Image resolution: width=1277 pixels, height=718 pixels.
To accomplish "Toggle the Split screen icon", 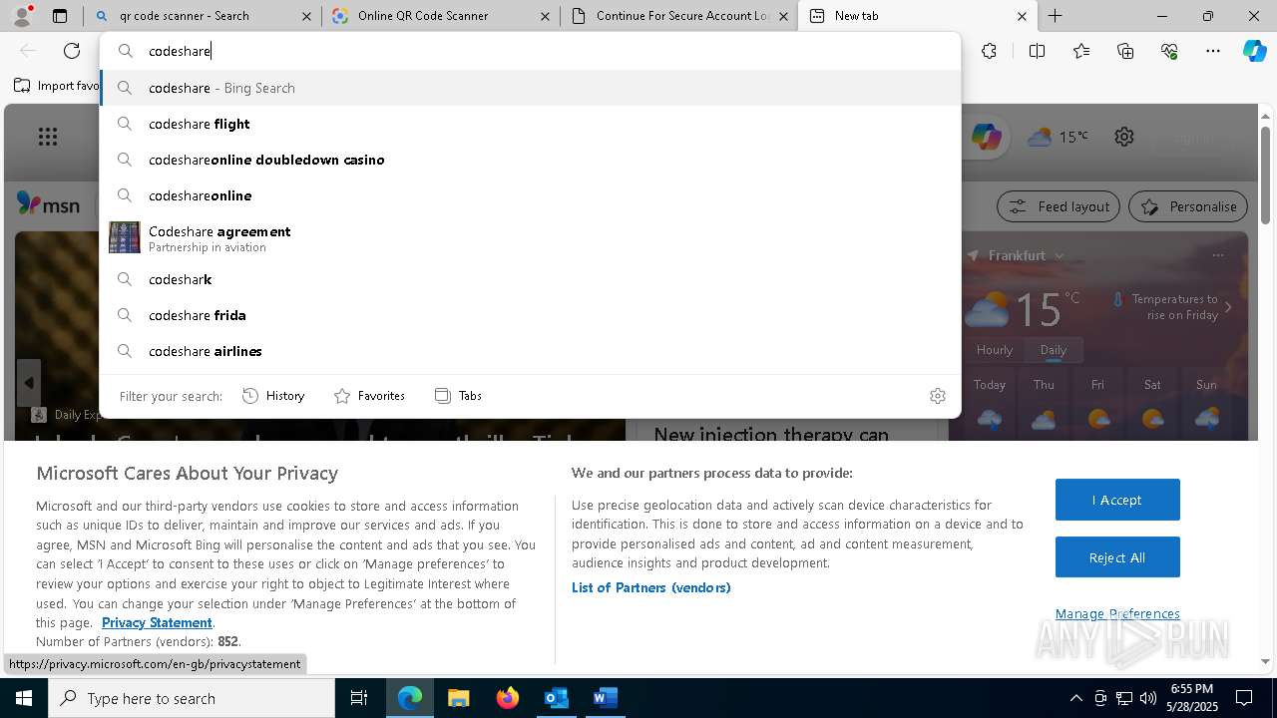I will tap(1037, 51).
